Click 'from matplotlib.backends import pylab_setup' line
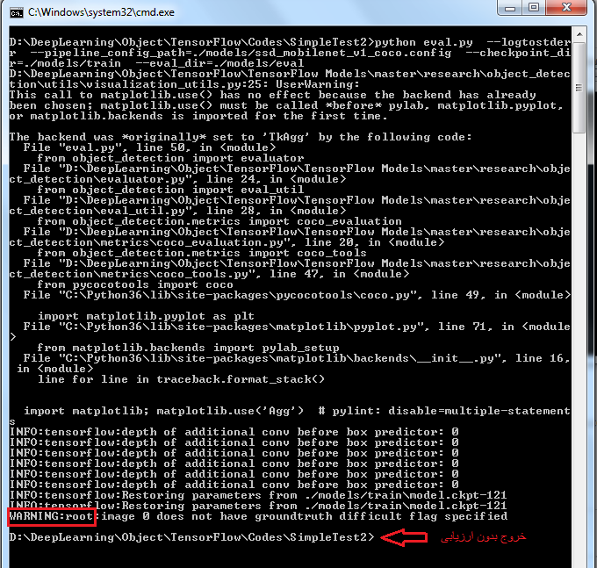 click(188, 348)
